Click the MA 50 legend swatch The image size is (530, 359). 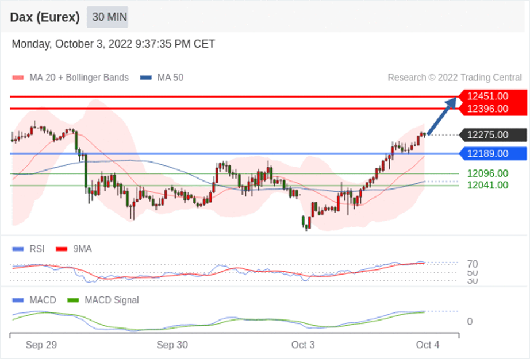click(145, 78)
